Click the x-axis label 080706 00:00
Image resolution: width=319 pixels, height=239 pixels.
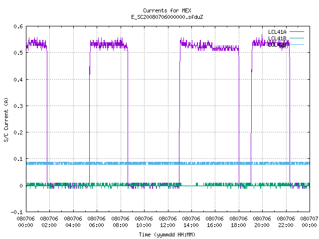[x=25, y=222]
